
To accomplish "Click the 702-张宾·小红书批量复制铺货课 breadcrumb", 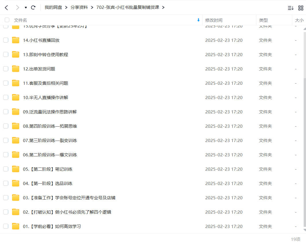I will pos(128,7).
